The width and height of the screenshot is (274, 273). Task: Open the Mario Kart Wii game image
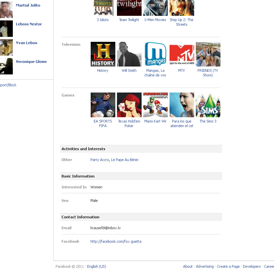pos(155,105)
